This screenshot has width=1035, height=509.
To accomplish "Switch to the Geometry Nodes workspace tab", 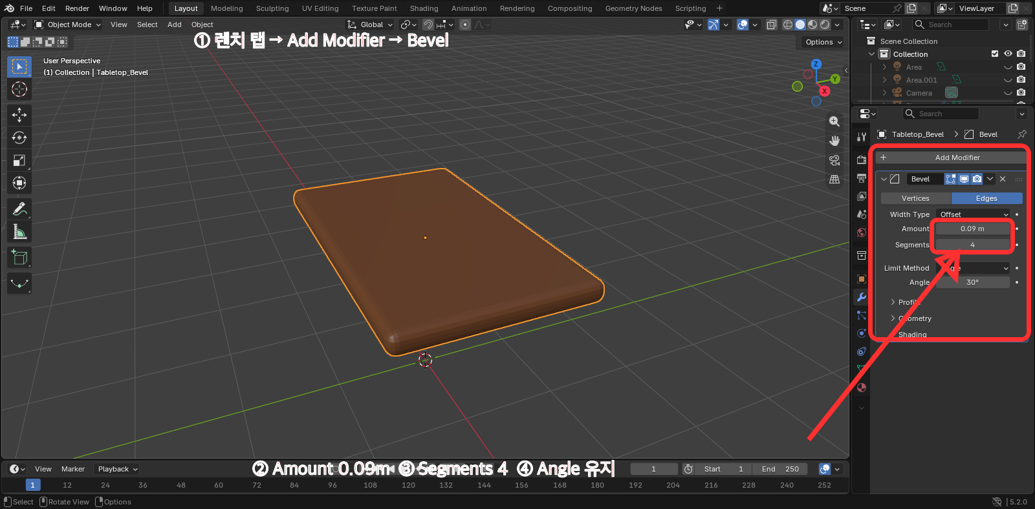I will [633, 8].
